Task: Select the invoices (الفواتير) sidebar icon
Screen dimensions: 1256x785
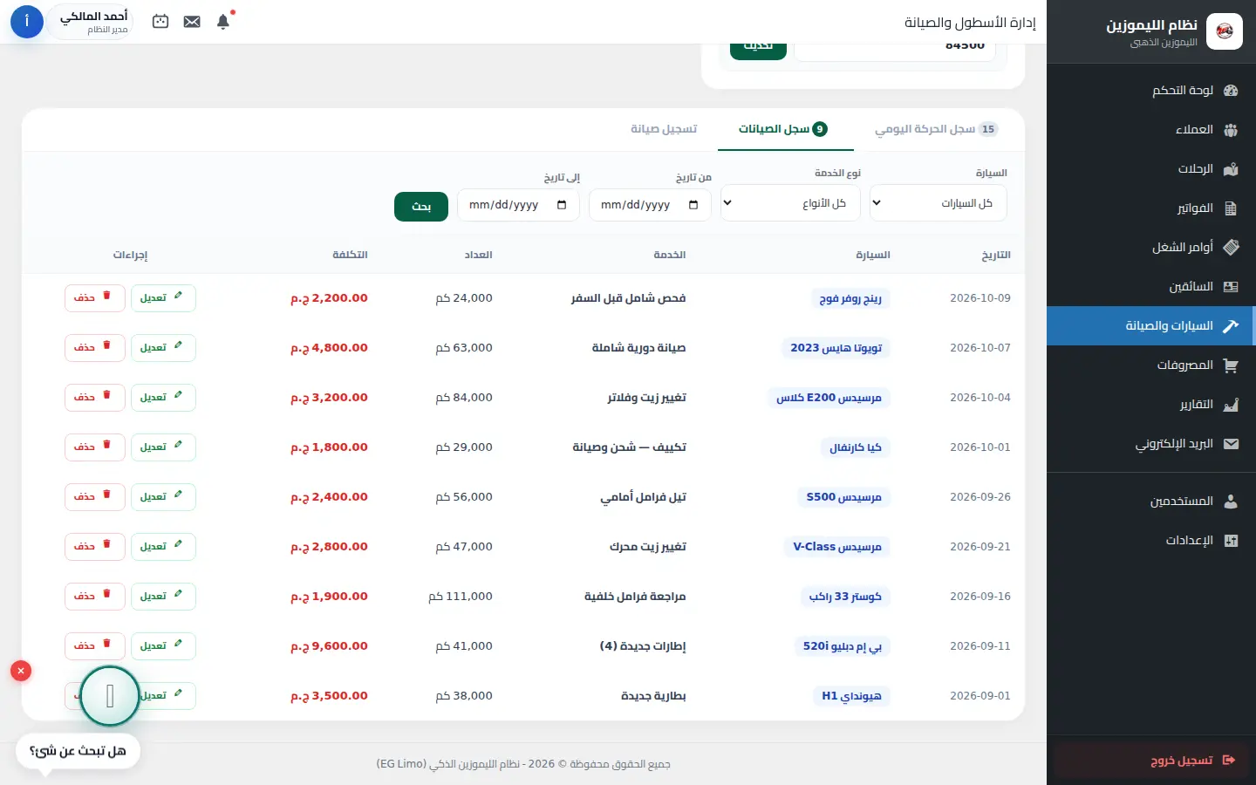Action: 1231,208
